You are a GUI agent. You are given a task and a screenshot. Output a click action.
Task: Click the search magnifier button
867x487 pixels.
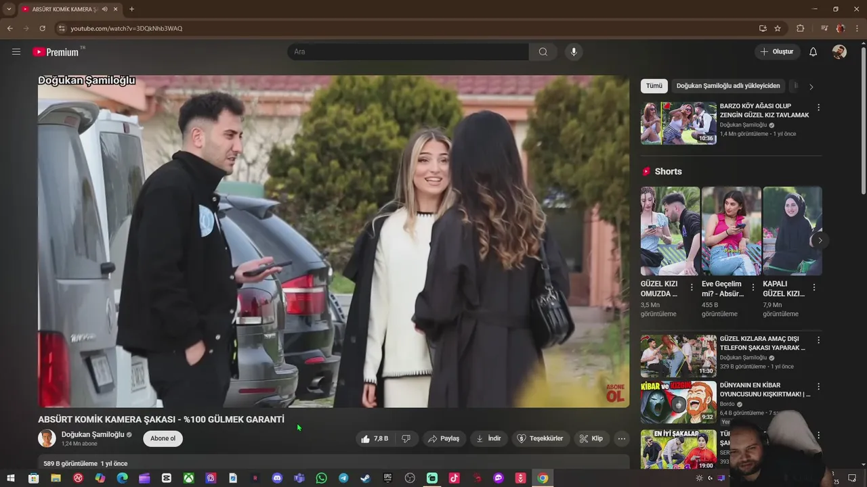(543, 52)
